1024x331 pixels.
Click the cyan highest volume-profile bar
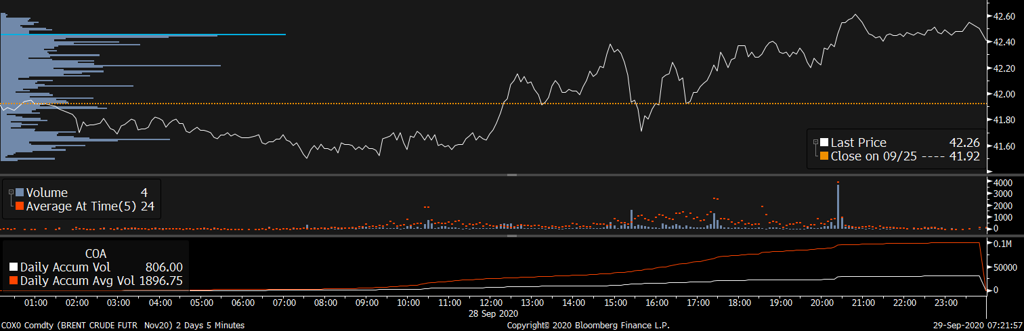coord(143,35)
